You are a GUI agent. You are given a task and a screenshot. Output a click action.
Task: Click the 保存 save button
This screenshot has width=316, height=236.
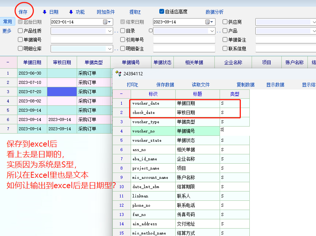pyautogui.click(x=23, y=12)
